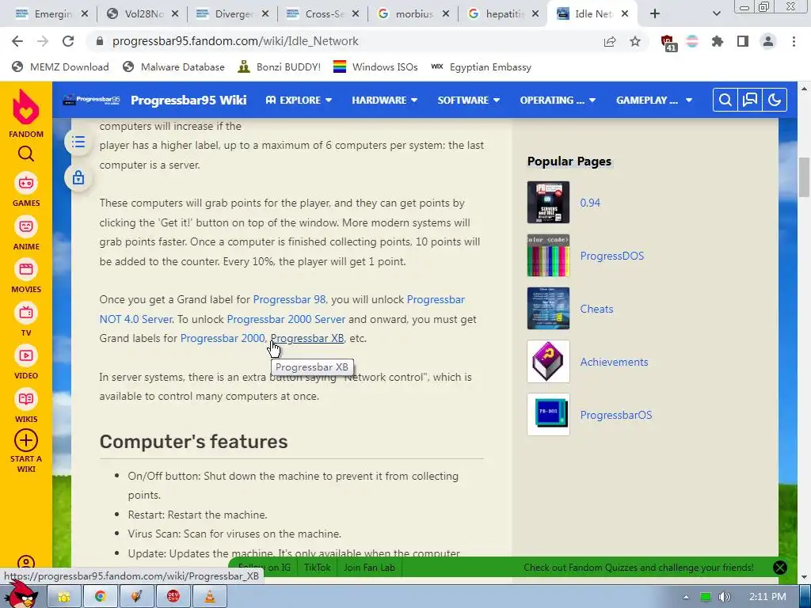This screenshot has height=608, width=811.
Task: Follow the Progressbar 98 link
Action: tap(289, 299)
